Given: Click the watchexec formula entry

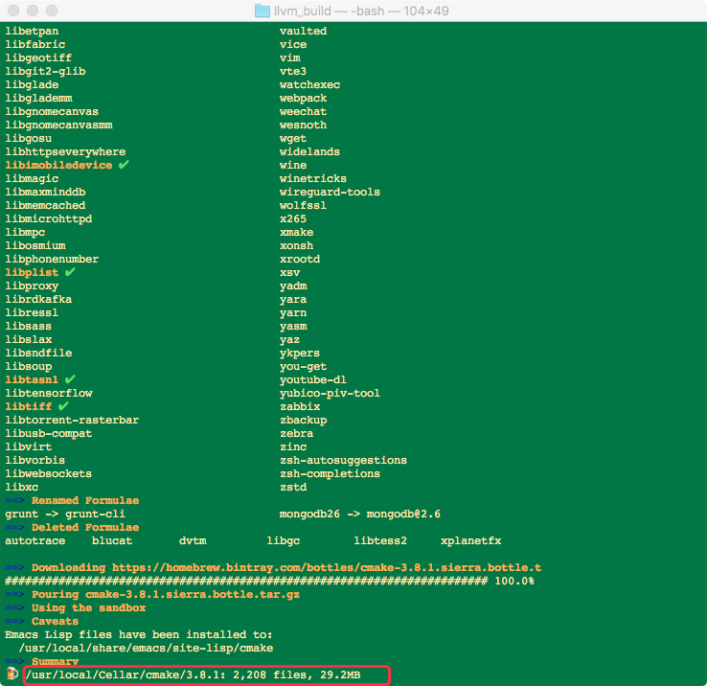Looking at the screenshot, I should [309, 84].
